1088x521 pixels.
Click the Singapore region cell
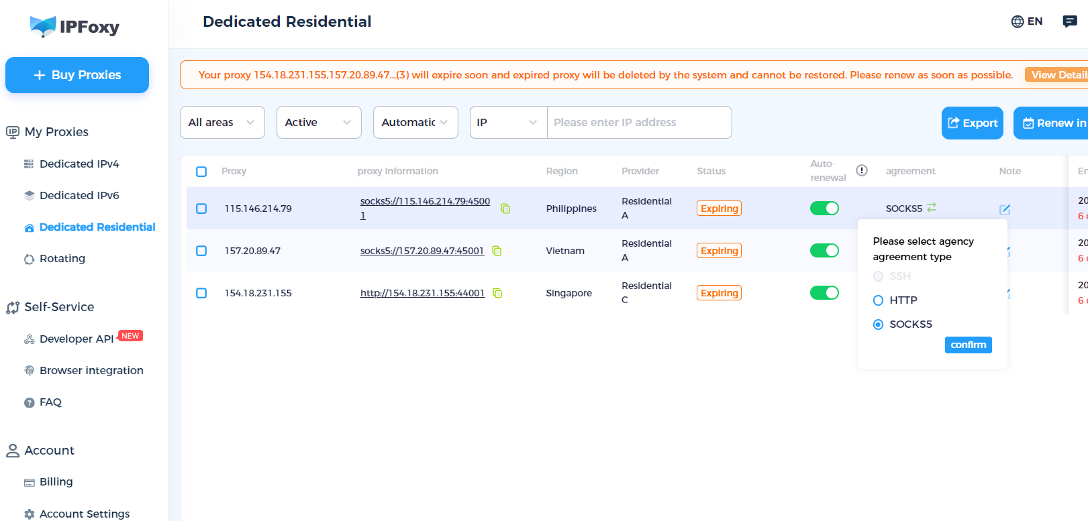click(x=569, y=293)
